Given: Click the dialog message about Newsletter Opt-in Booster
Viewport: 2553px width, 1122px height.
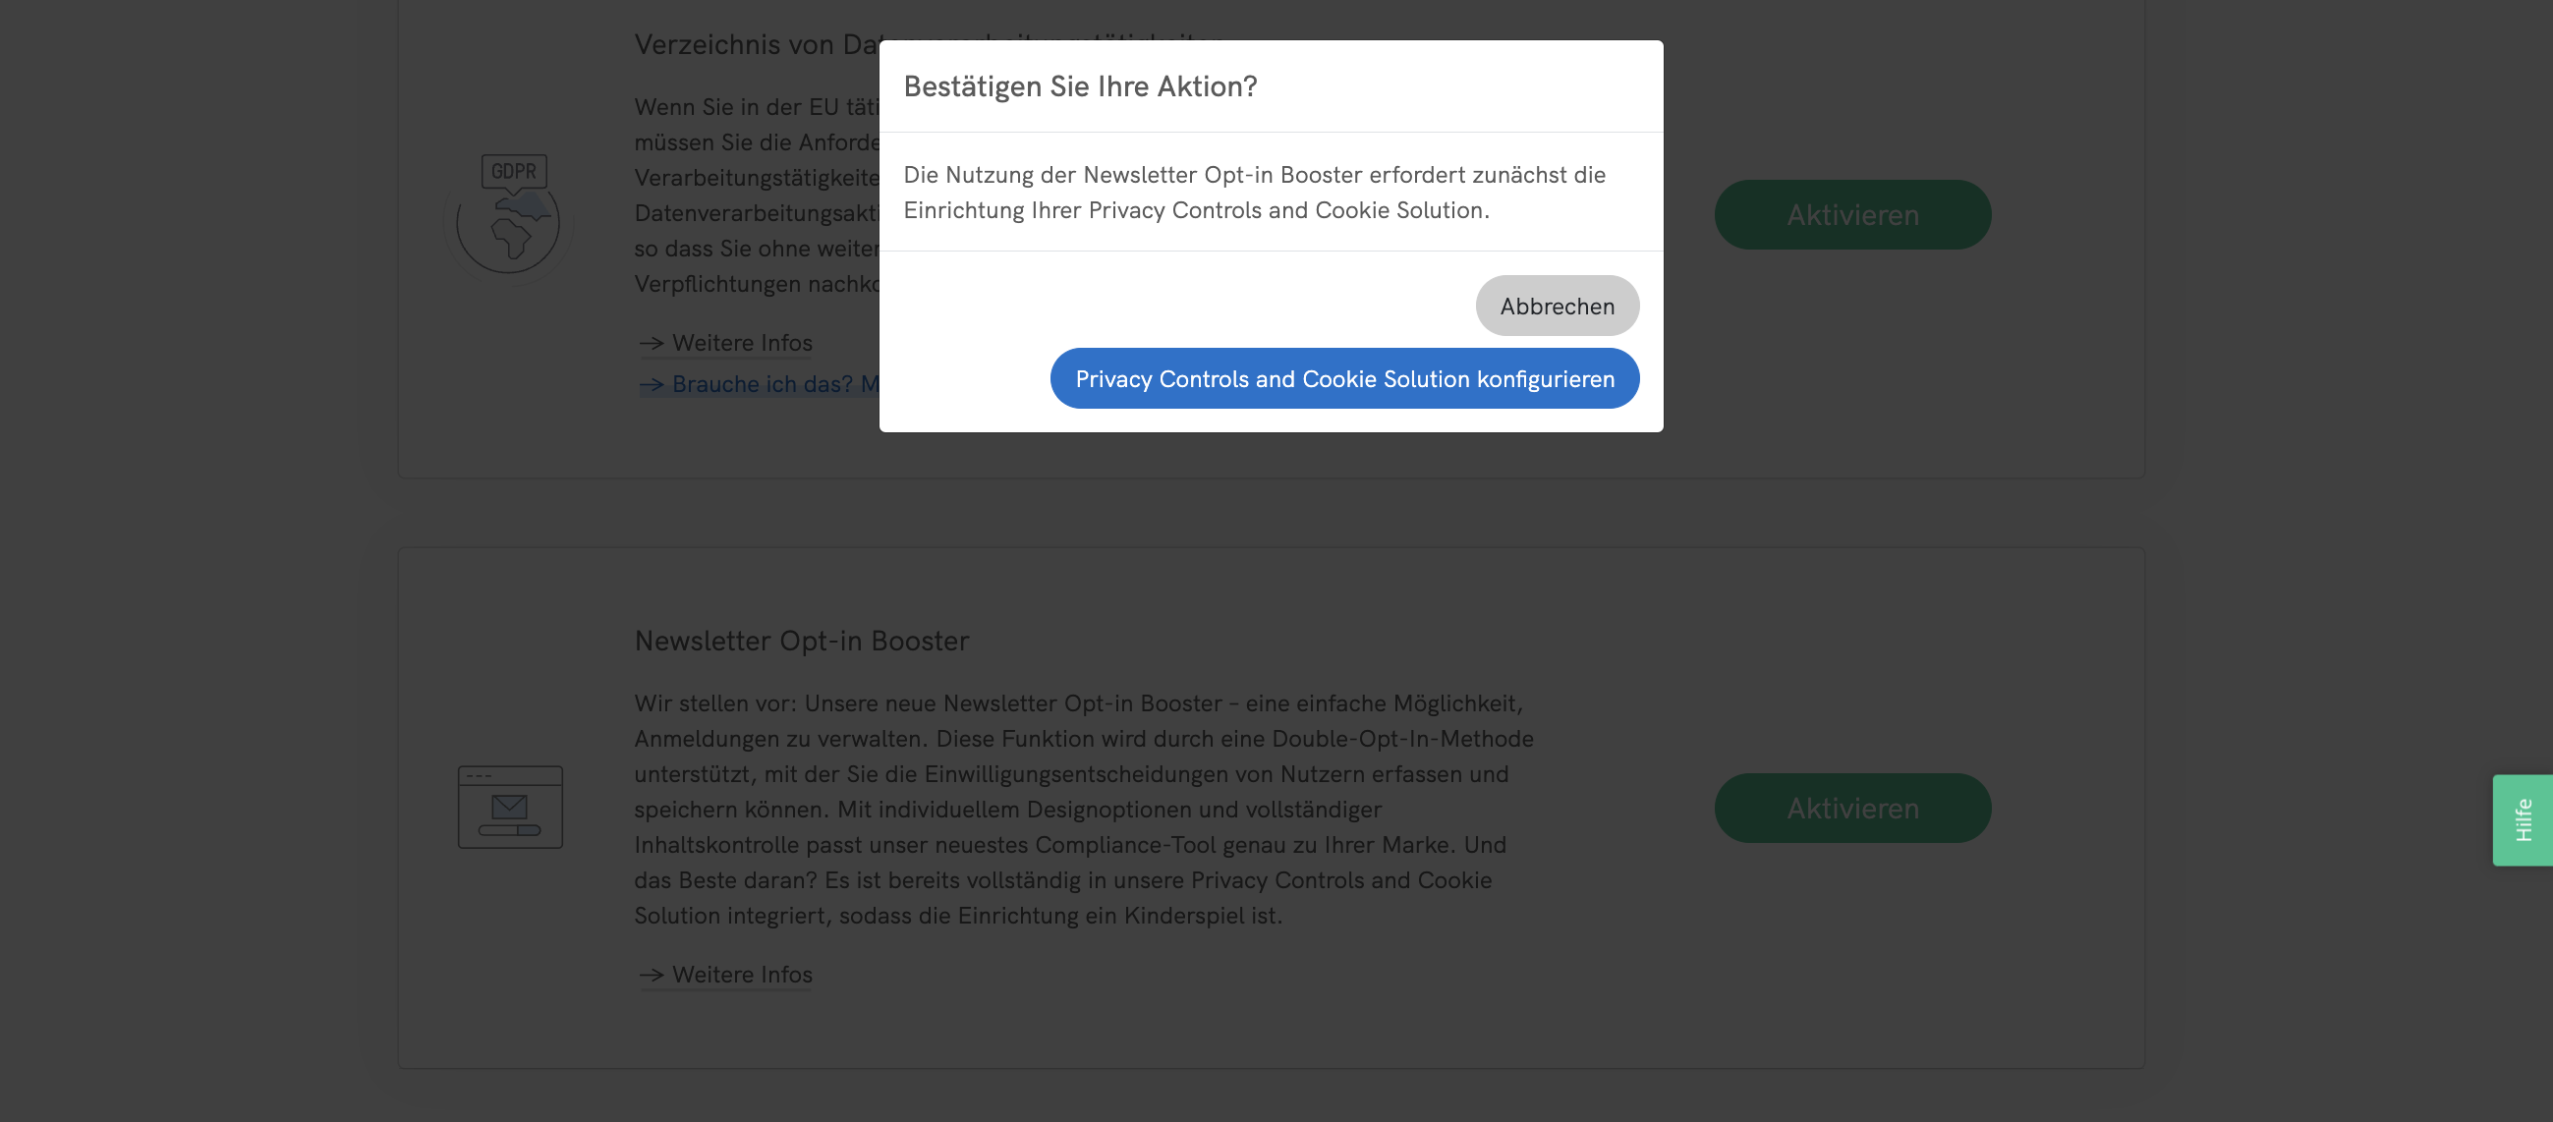Looking at the screenshot, I should (1254, 193).
